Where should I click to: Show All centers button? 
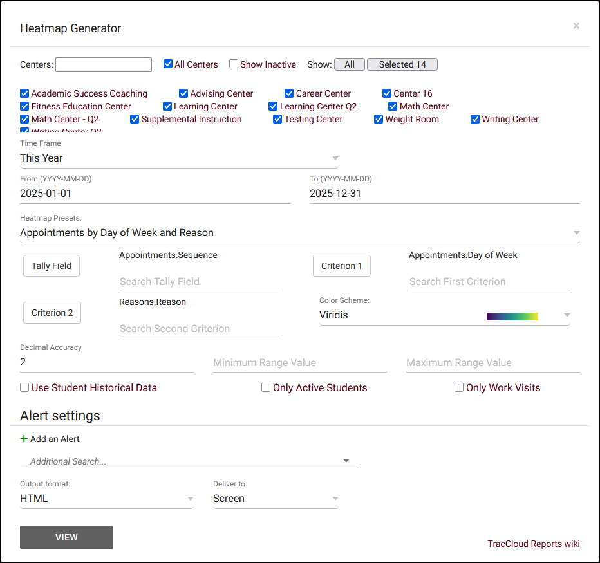point(349,64)
